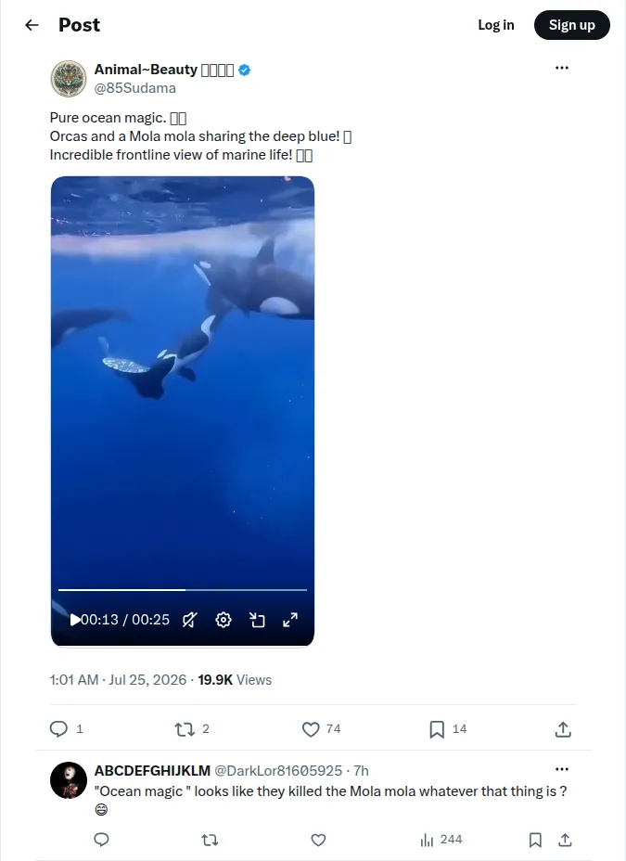Like the post with 74 likes
626x861 pixels.
[x=311, y=729]
